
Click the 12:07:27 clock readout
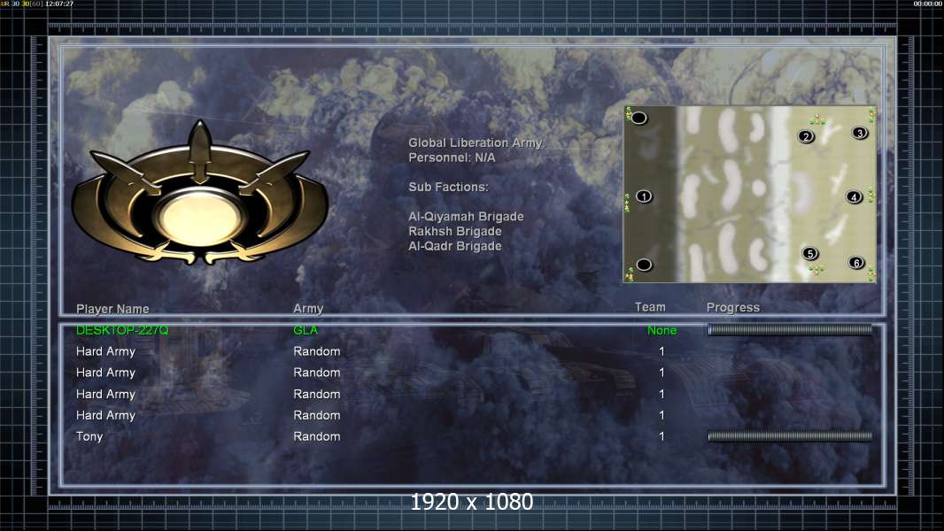tap(59, 4)
